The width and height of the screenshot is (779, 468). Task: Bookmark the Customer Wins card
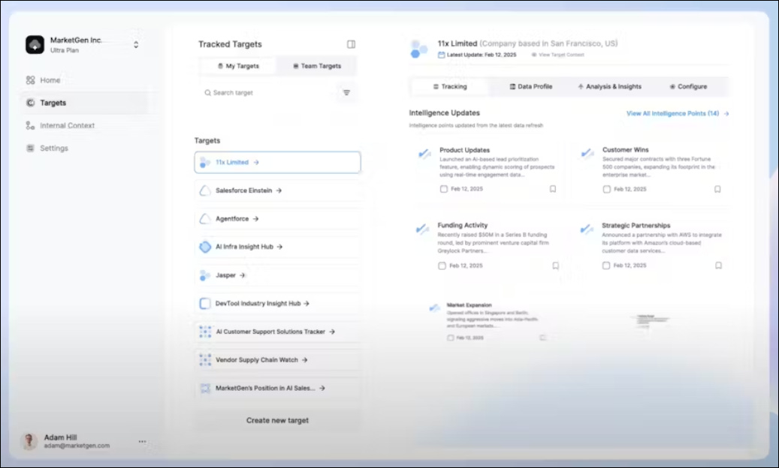coord(717,189)
